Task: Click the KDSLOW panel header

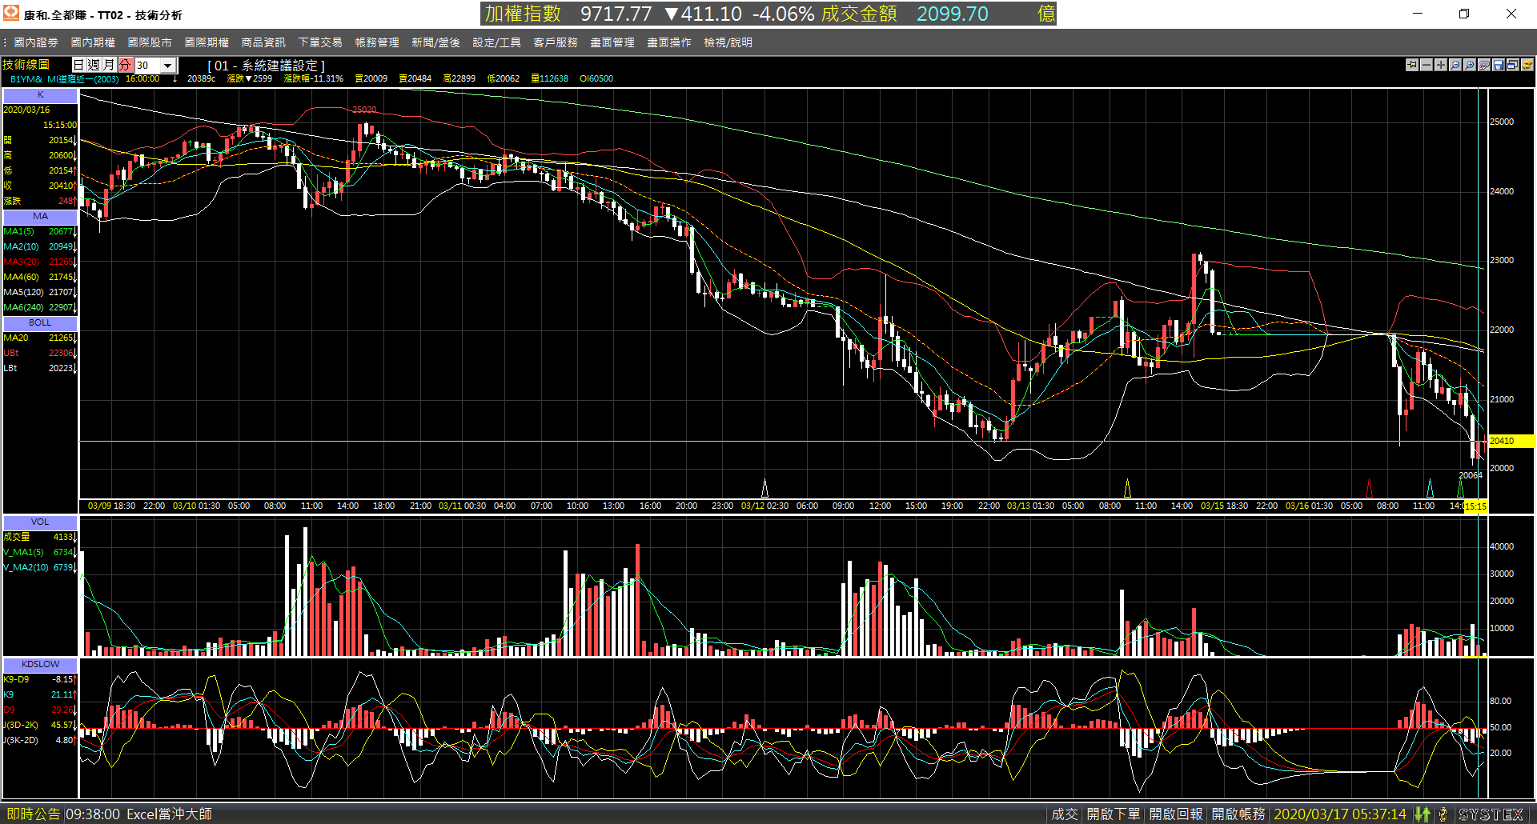Action: (40, 665)
